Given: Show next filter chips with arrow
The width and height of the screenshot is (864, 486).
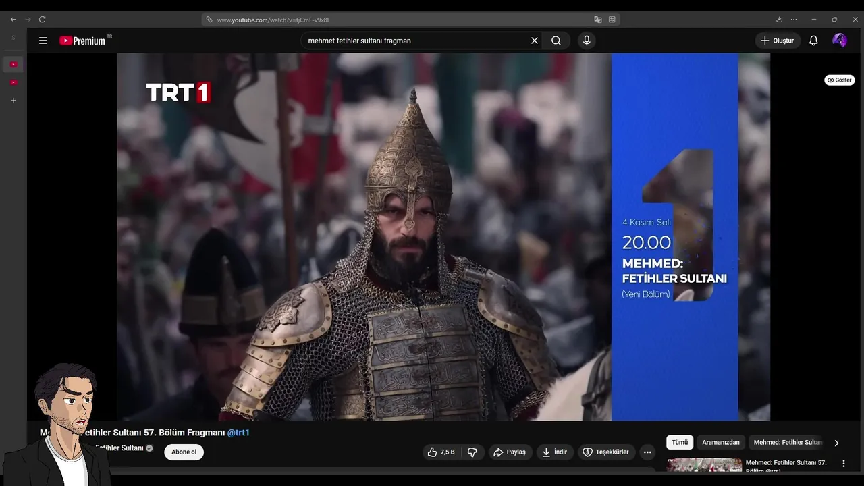Looking at the screenshot, I should (x=836, y=443).
